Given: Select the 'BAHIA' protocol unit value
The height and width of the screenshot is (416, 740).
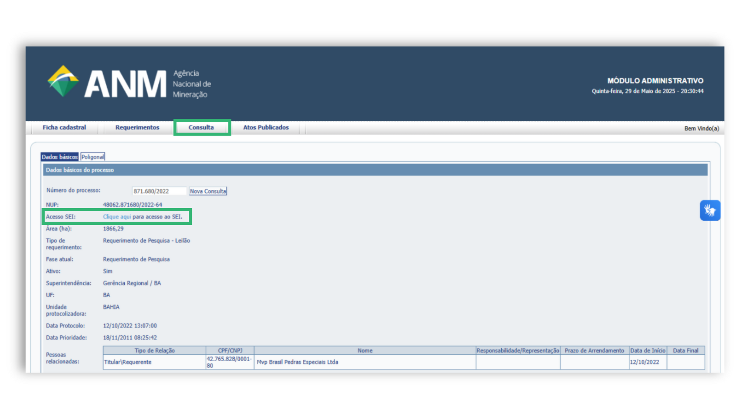Looking at the screenshot, I should pos(111,307).
